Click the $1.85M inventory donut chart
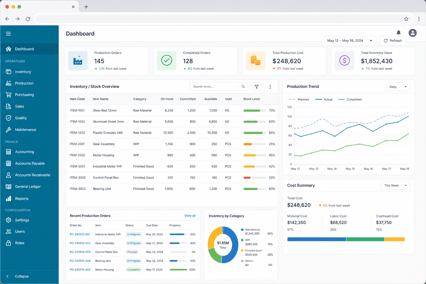The image size is (426, 284). (x=223, y=245)
